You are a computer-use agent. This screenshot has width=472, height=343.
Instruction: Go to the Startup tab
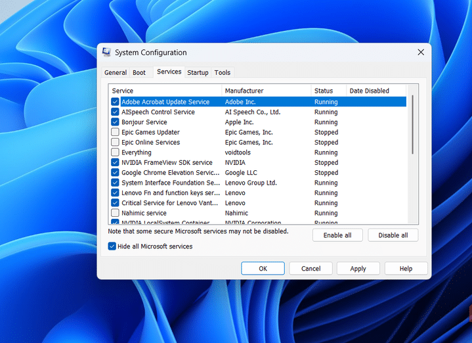(198, 73)
